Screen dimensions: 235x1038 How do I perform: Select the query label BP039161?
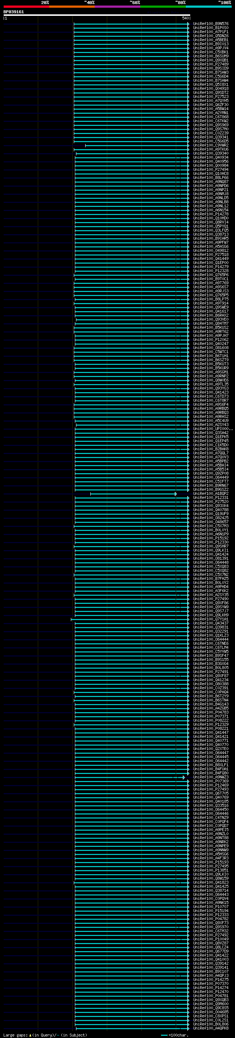coord(14,12)
